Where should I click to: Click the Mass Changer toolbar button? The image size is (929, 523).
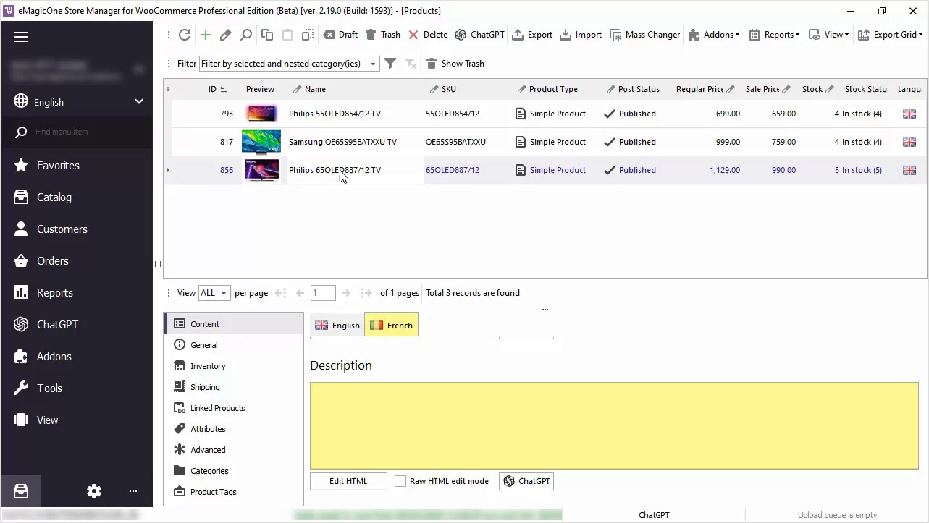point(645,35)
